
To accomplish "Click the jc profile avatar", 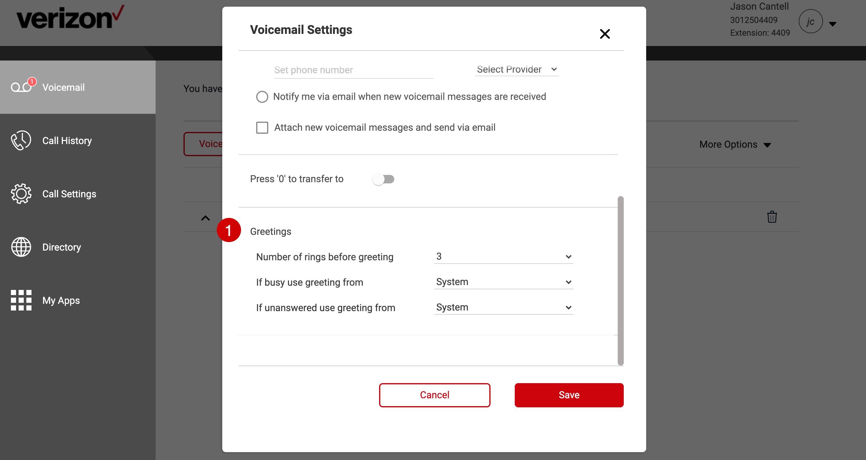I will [811, 21].
